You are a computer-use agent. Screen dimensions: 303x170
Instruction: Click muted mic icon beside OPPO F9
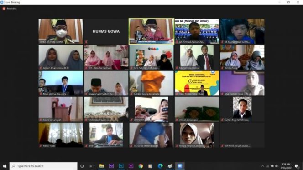[x=131, y=120]
